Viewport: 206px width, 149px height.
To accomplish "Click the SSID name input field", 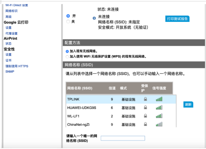I will (123, 138).
